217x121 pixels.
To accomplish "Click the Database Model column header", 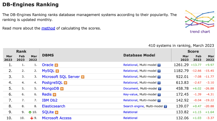I will (139, 55).
